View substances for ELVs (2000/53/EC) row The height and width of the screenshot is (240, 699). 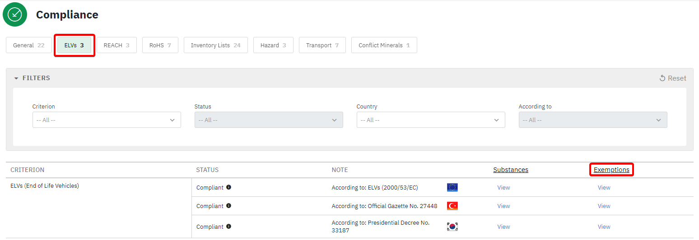click(503, 188)
